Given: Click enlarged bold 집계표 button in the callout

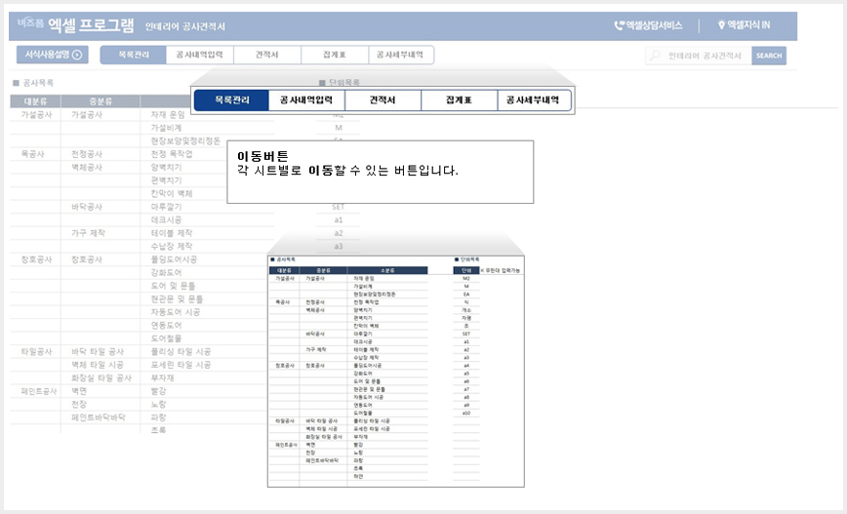Looking at the screenshot, I should (x=459, y=99).
